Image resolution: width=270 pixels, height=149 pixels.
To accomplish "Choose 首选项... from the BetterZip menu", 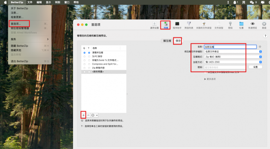I will (x=30, y=24).
